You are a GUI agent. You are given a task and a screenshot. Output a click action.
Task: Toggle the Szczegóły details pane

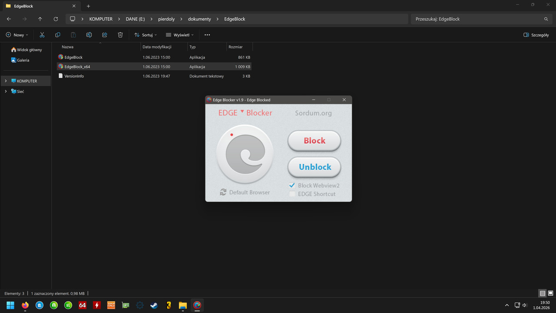point(536,35)
